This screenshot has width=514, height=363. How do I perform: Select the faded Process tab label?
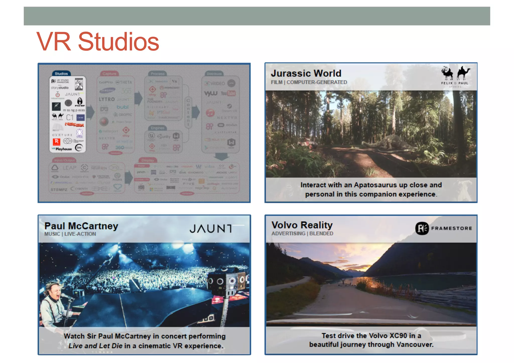point(158,74)
